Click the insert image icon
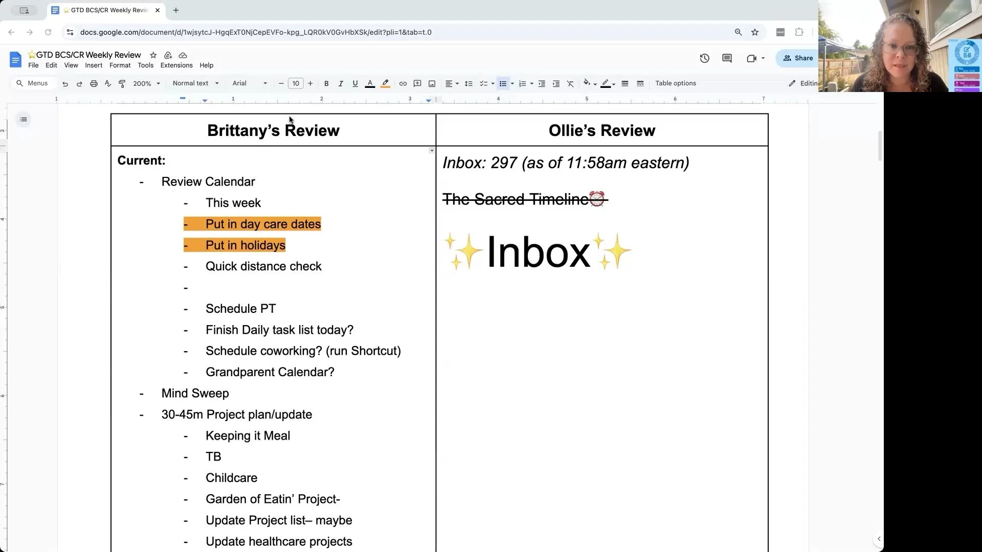 (432, 83)
